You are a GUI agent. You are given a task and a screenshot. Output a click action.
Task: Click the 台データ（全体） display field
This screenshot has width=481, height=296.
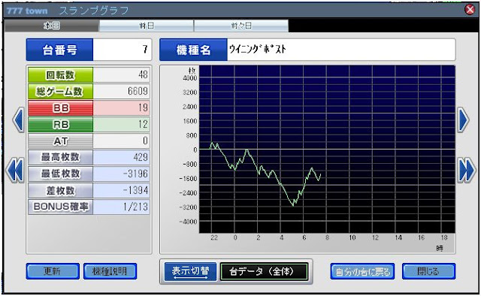[264, 271]
